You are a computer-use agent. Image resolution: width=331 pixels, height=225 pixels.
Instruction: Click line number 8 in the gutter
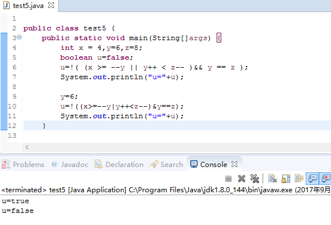click(x=14, y=87)
